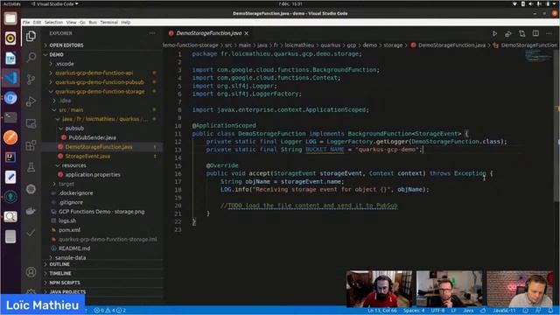Screen dimensions: 560x315
Task: Click the errors and warnings status indicator
Action: [110, 311]
